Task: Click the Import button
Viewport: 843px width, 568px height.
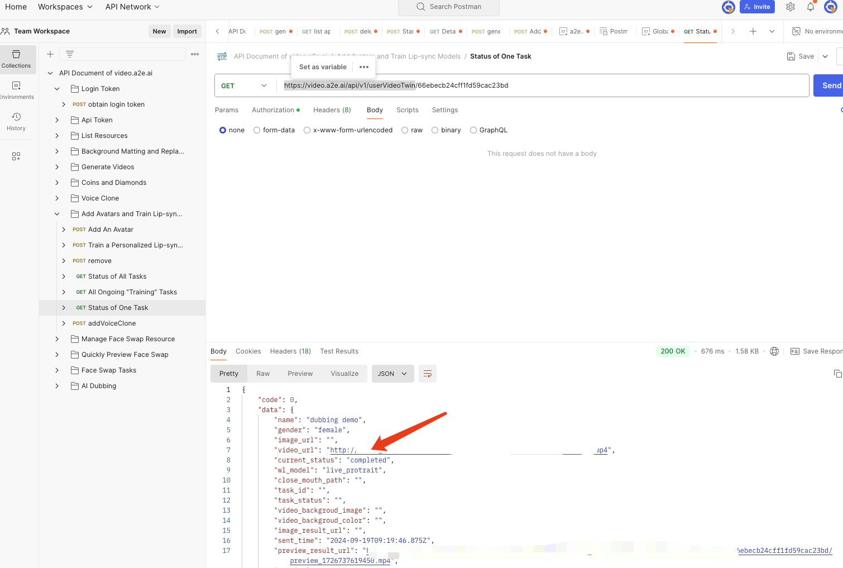Action: pyautogui.click(x=187, y=31)
